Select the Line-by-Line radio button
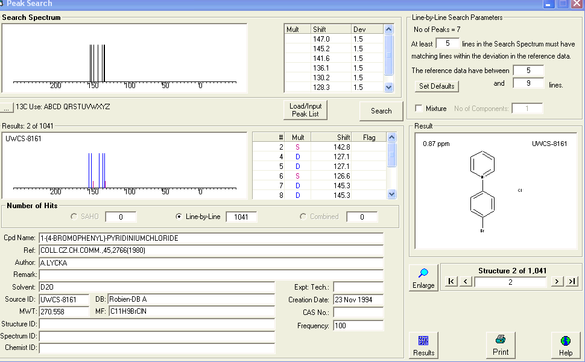 [179, 217]
